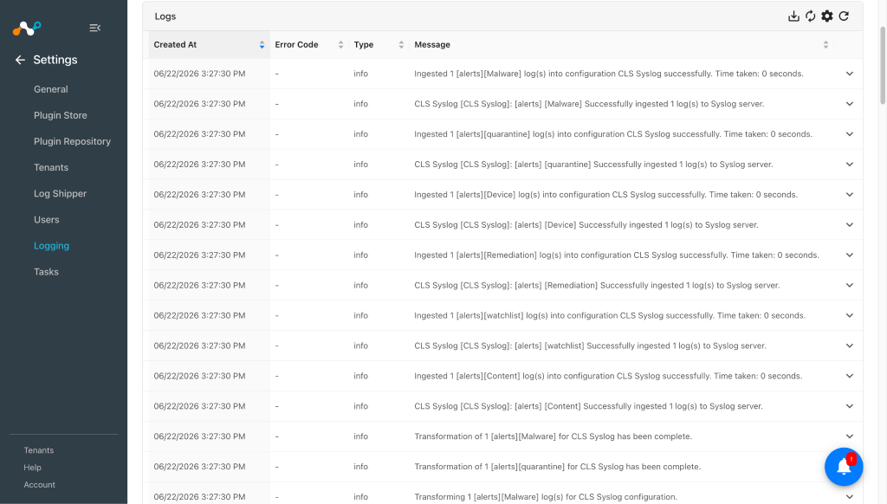Screen dimensions: 887x504
Task: Open General settings
Action: [51, 89]
